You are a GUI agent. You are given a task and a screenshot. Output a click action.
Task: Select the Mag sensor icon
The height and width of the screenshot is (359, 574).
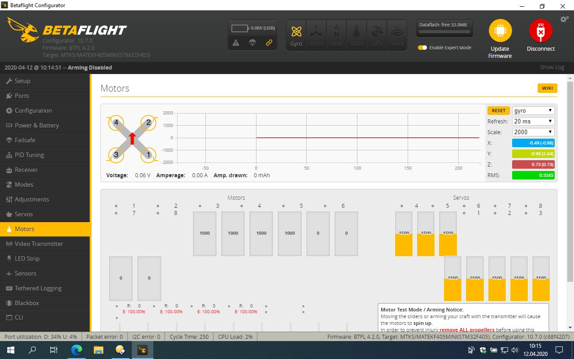[336, 34]
